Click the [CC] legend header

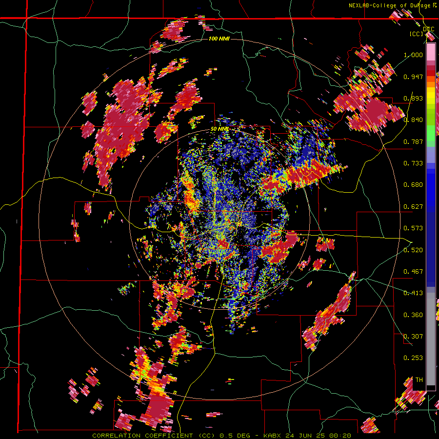(x=417, y=34)
